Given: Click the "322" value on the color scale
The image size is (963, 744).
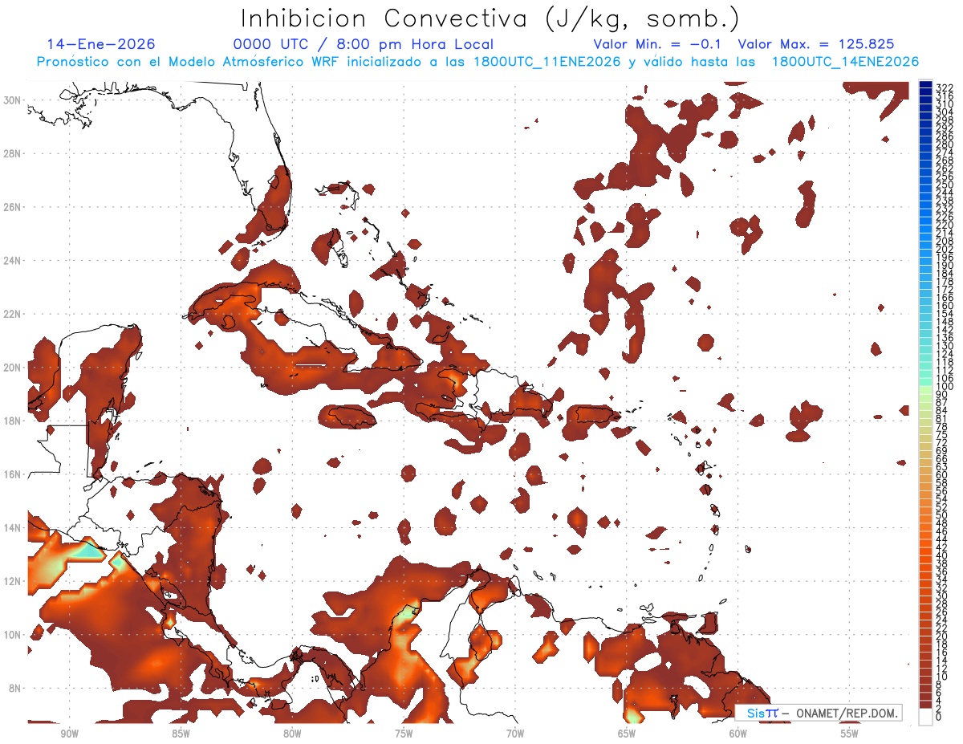Looking at the screenshot, I should point(944,87).
